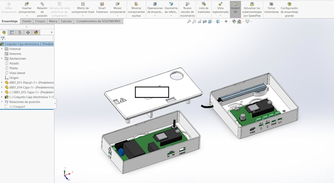Switch to the Croquis tab
The image size is (334, 183).
coord(40,21)
